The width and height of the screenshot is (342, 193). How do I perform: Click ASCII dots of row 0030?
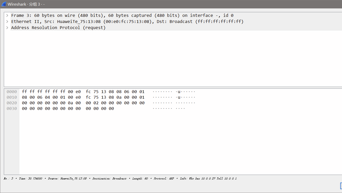(x=169, y=109)
